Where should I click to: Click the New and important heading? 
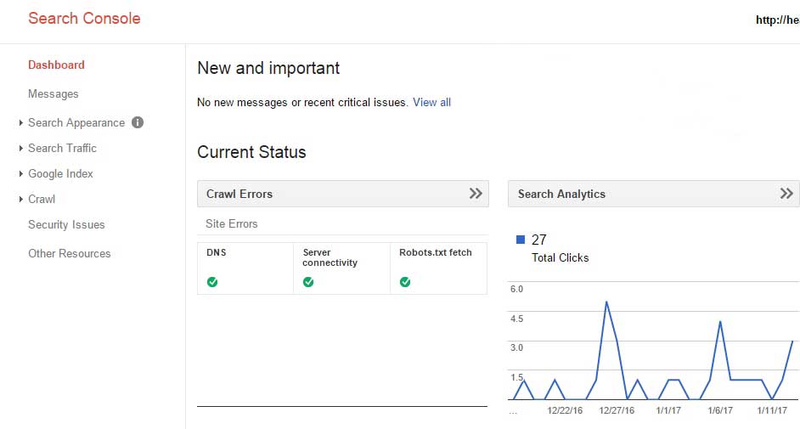tap(268, 68)
